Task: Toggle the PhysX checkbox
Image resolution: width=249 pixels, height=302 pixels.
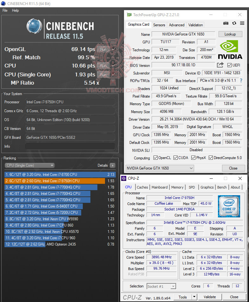Action: pyautogui.click(x=193, y=158)
